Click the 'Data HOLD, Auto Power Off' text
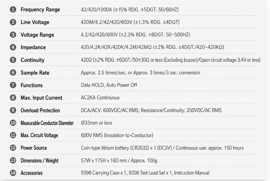Image resolution: width=270 pixels, height=181 pixels. [109, 85]
